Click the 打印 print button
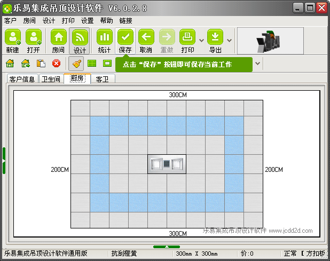This screenshot has height=261, width=330. coord(187,41)
